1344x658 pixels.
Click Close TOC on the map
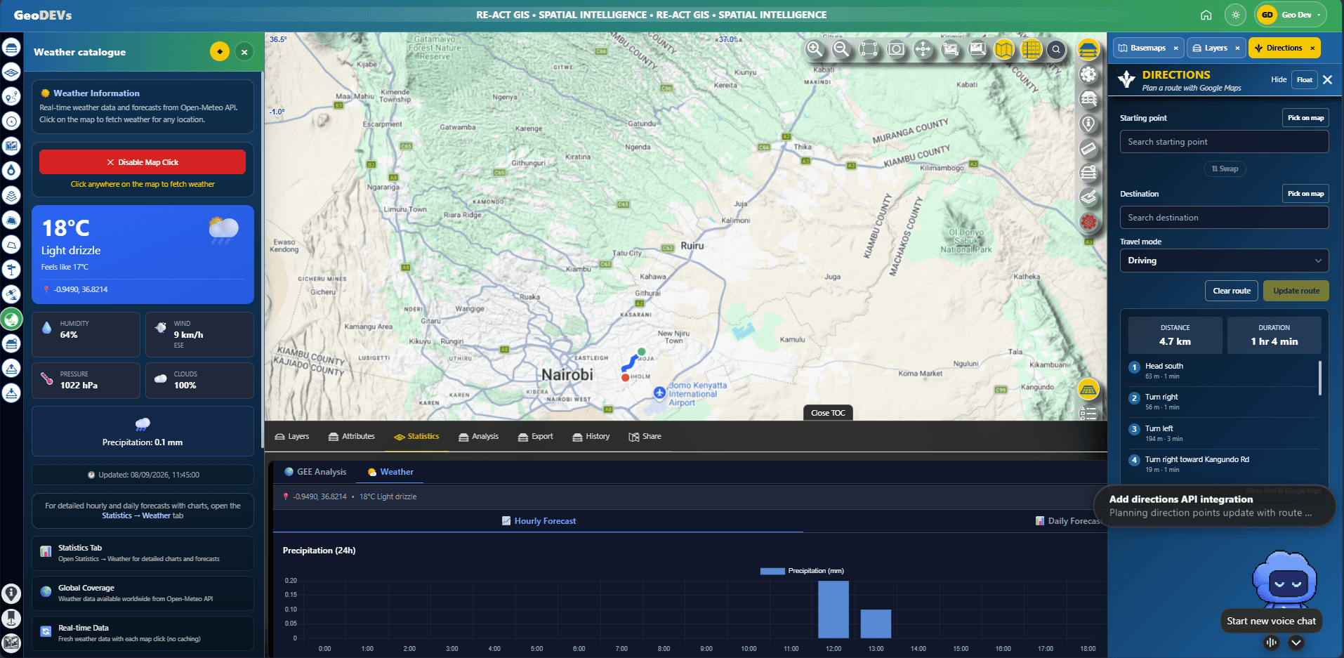tap(828, 413)
